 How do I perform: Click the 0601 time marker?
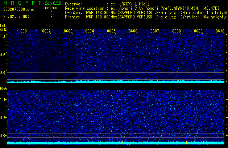coord(25,31)
